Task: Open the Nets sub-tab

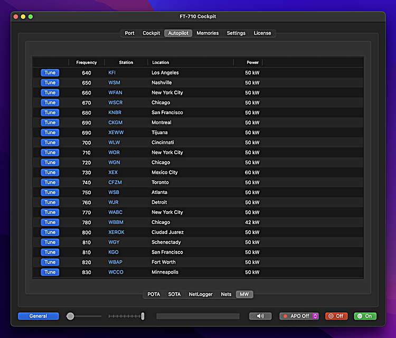Action: pyautogui.click(x=226, y=294)
